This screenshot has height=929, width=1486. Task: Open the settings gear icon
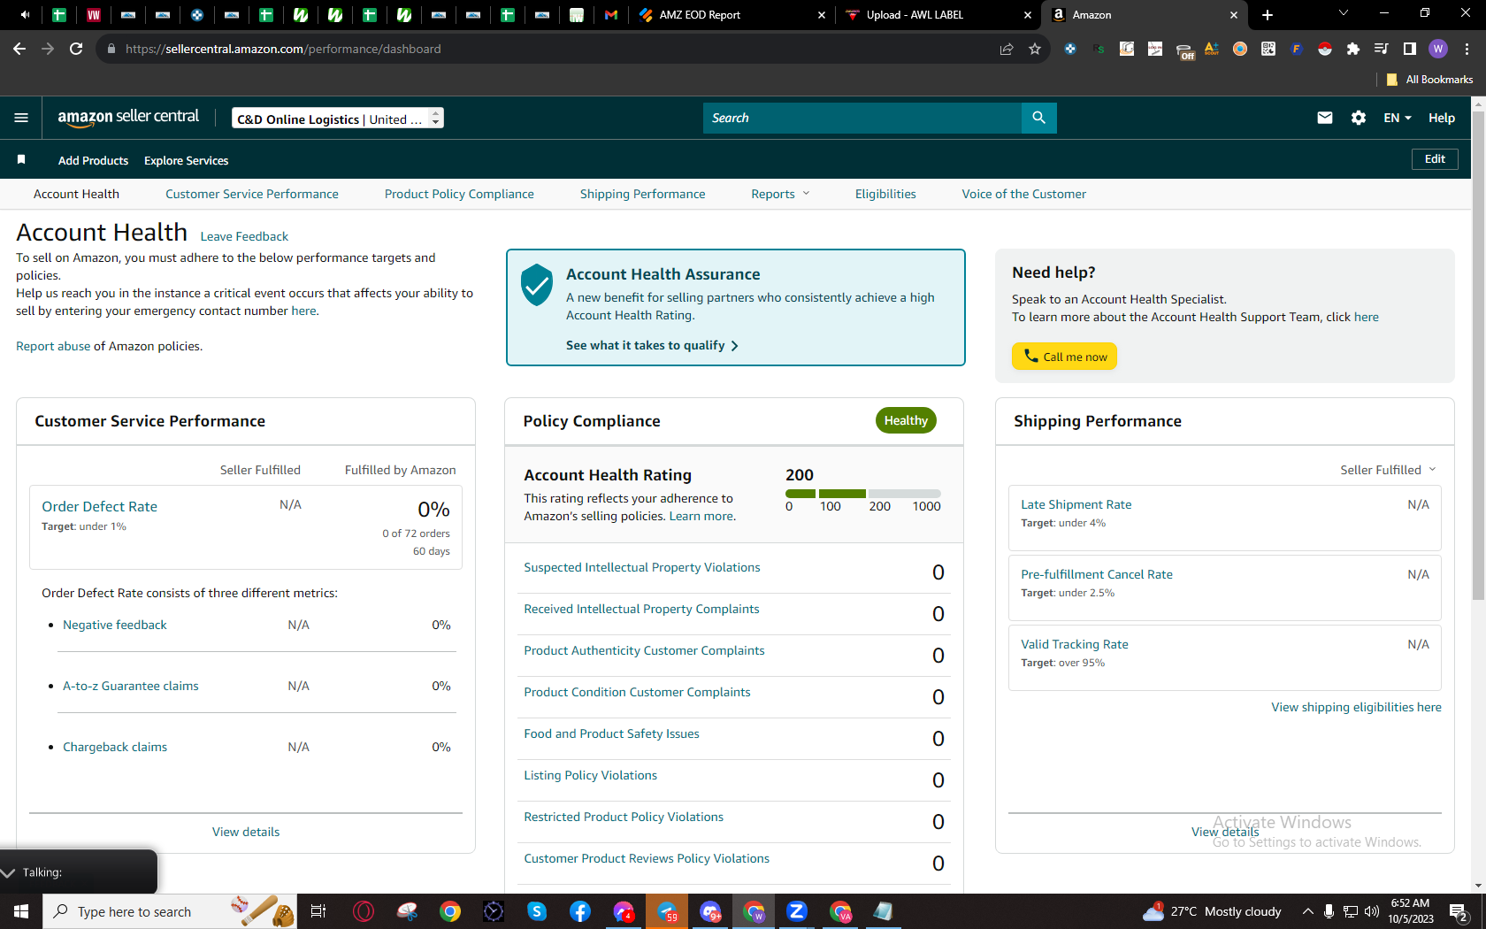pos(1359,118)
